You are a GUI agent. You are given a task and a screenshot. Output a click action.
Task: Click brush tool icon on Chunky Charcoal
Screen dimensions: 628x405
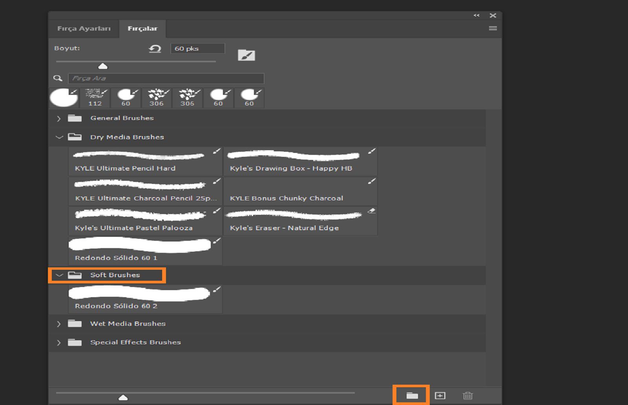[x=372, y=181]
